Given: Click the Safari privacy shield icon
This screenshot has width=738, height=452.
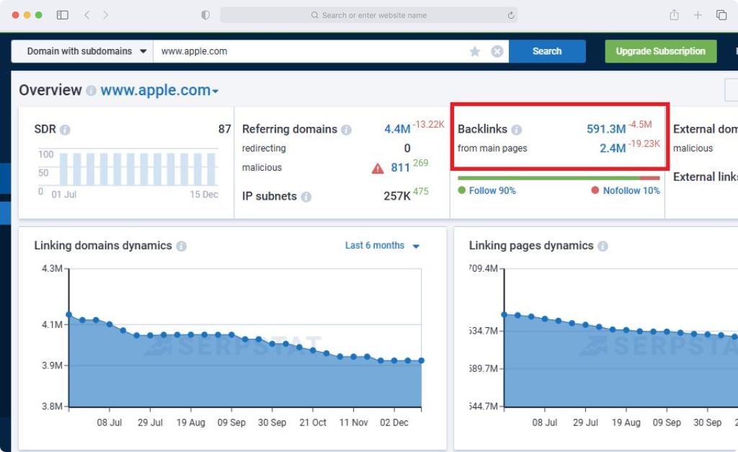Looking at the screenshot, I should click(x=205, y=15).
